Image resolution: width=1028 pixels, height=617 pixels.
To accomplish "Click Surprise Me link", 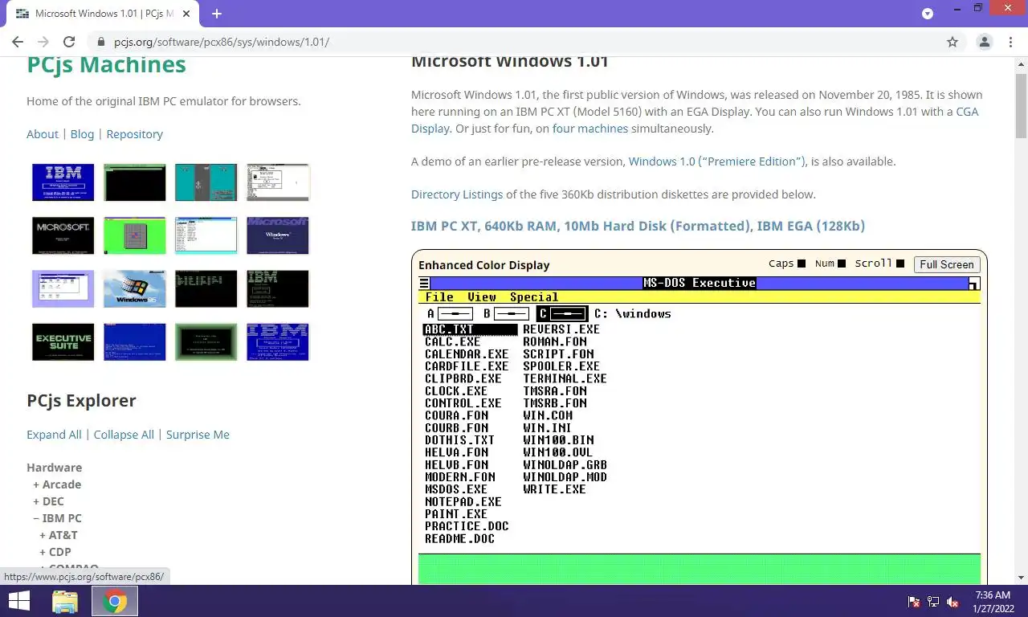I will click(198, 435).
